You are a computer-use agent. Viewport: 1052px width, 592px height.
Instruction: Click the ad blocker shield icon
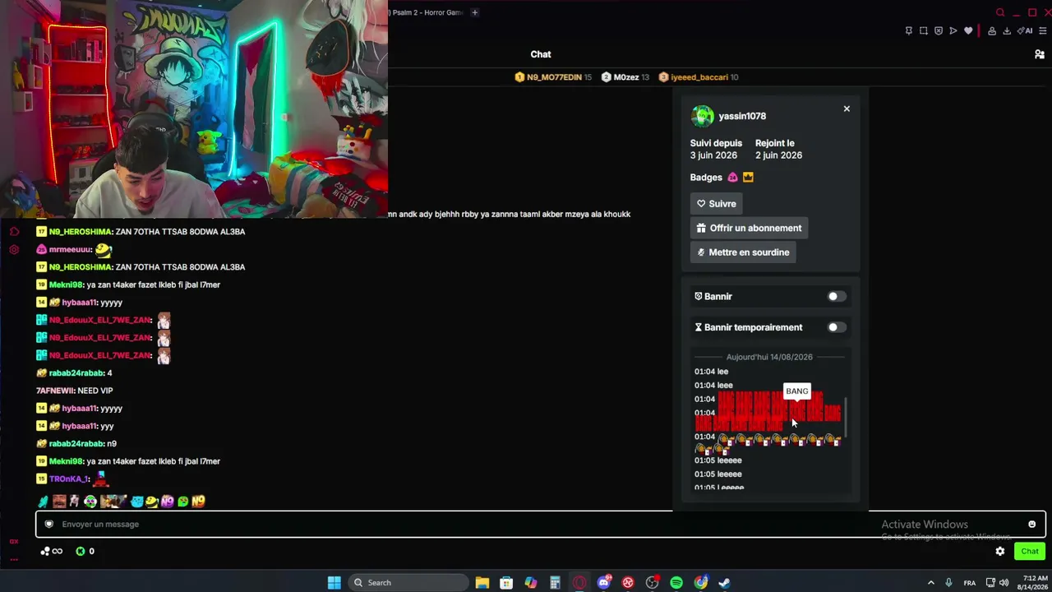[939, 31]
